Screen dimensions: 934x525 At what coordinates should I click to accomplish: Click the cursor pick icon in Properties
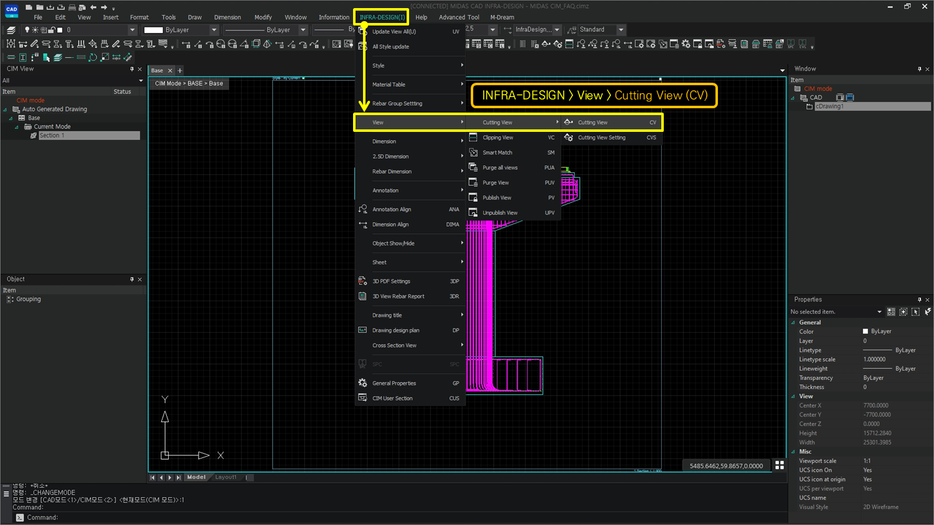(915, 312)
